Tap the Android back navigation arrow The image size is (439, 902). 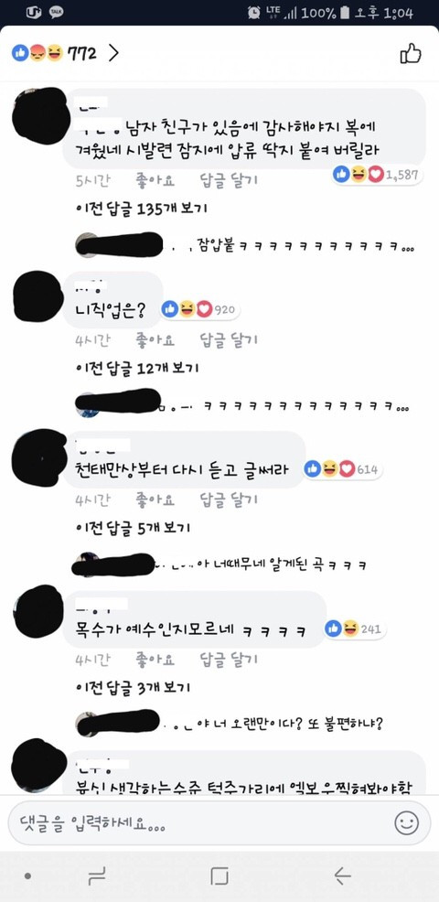click(342, 876)
